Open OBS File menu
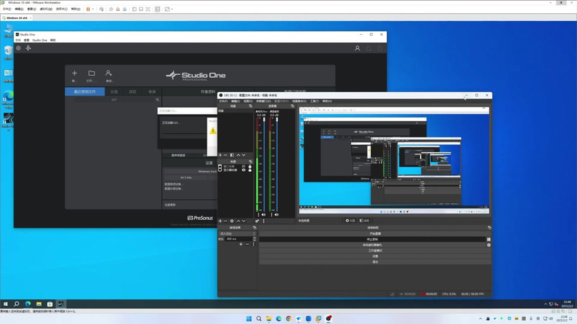577x324 pixels. pos(223,101)
